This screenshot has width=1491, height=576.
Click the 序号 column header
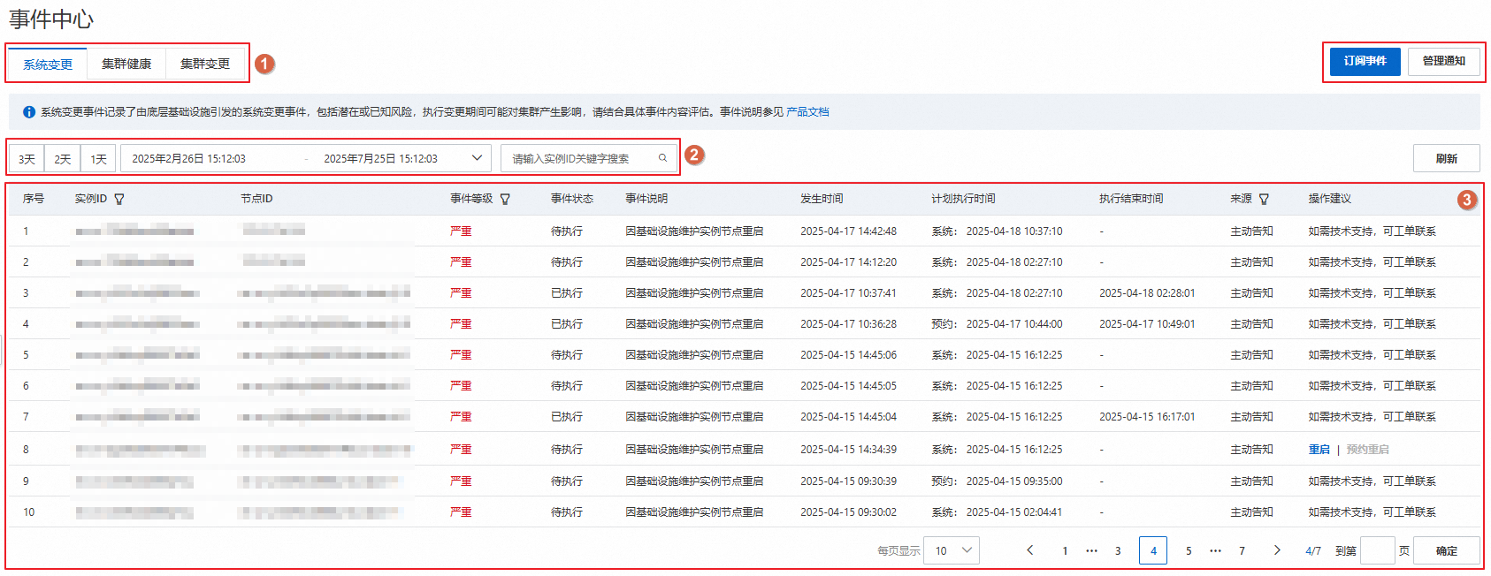tap(34, 199)
